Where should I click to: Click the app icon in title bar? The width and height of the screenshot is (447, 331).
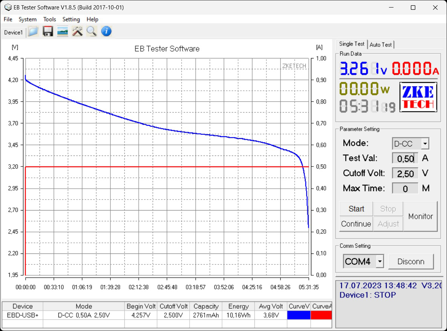(8, 8)
